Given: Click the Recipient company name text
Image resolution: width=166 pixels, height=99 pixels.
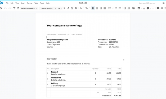Looking at the screenshot, I should click(x=57, y=39).
